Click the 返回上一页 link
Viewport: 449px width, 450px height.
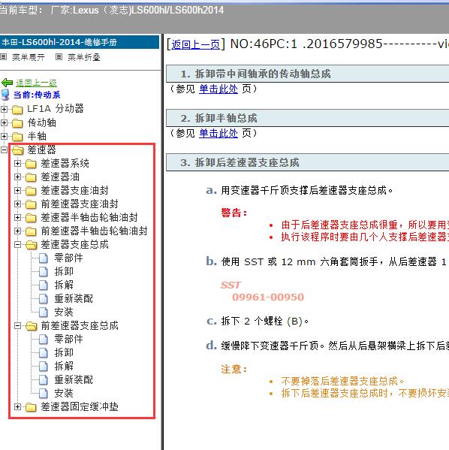[x=196, y=44]
